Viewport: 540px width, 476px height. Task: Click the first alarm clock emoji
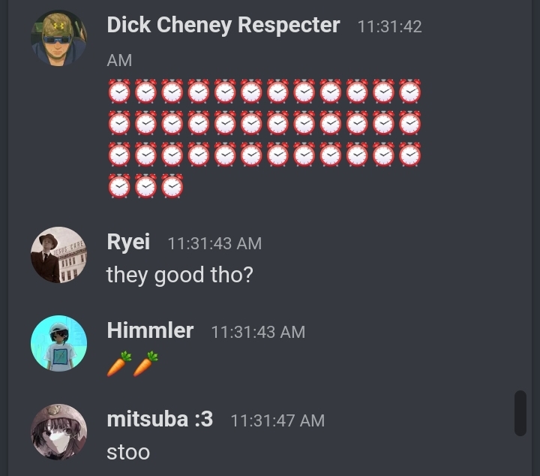[x=119, y=92]
